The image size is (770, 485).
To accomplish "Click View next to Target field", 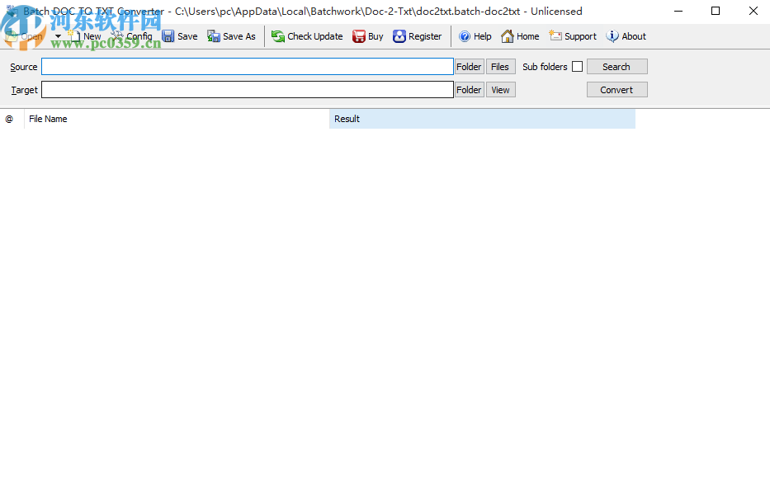I will coord(501,89).
